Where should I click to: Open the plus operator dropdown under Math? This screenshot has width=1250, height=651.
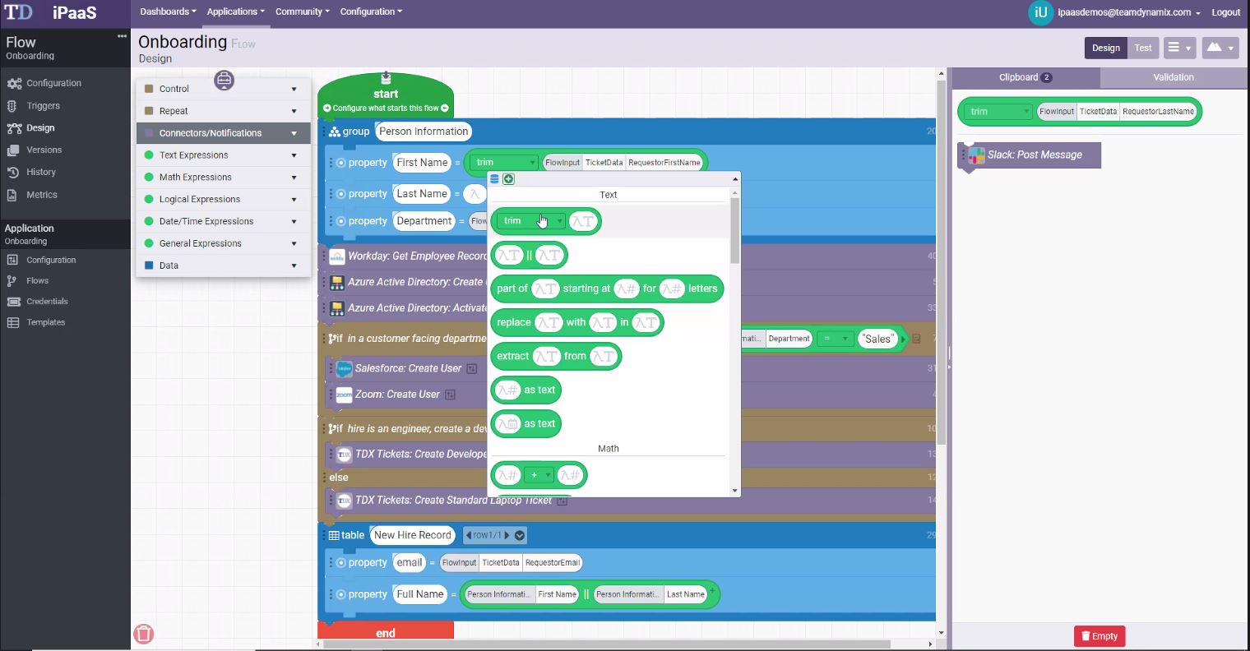tap(539, 475)
